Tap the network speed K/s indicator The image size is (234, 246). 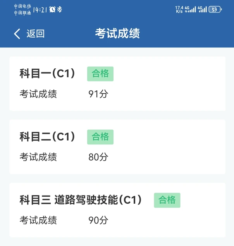point(179,9)
